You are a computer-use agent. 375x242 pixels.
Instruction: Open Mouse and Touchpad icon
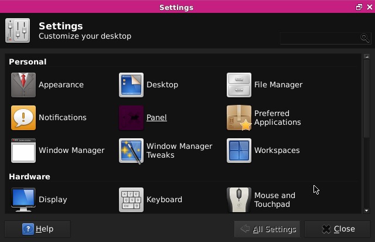(239, 200)
